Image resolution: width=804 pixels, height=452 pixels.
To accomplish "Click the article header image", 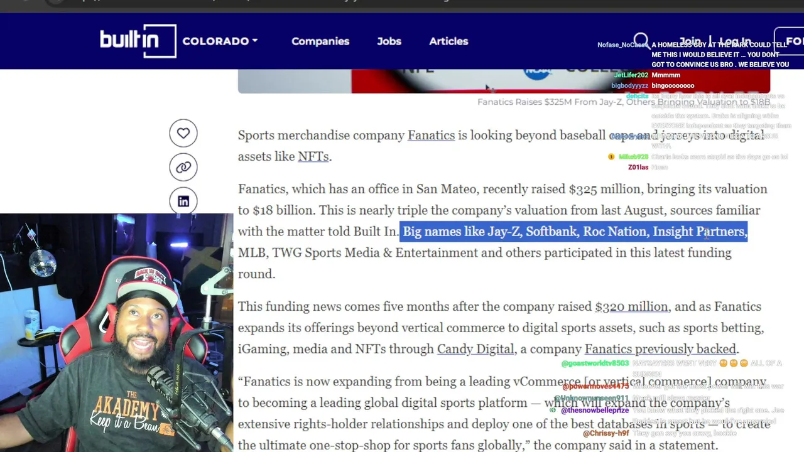I will tap(504, 81).
